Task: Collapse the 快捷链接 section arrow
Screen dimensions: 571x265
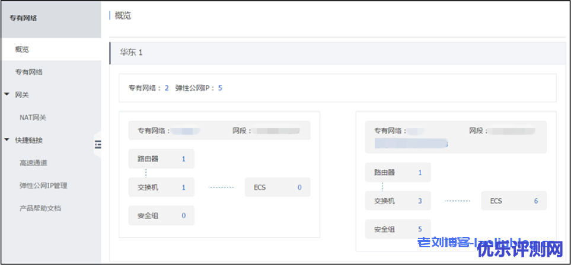Action: pyautogui.click(x=7, y=140)
